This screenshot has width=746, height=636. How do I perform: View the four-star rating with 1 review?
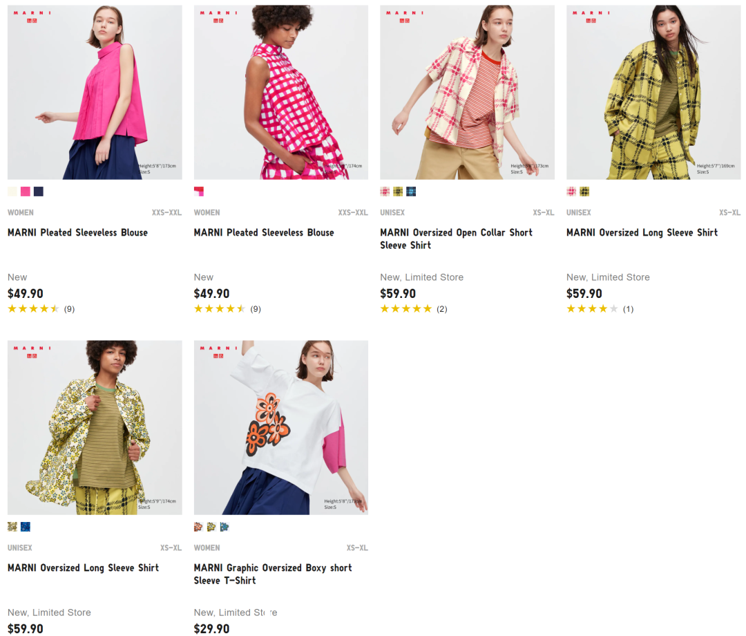point(600,309)
